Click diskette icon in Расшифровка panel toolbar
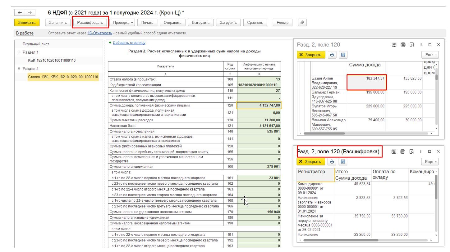The image size is (450, 252). [x=343, y=162]
